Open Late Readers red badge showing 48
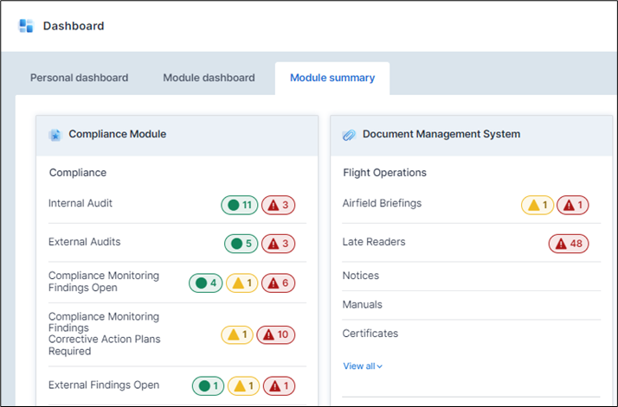The image size is (618, 407). (568, 244)
